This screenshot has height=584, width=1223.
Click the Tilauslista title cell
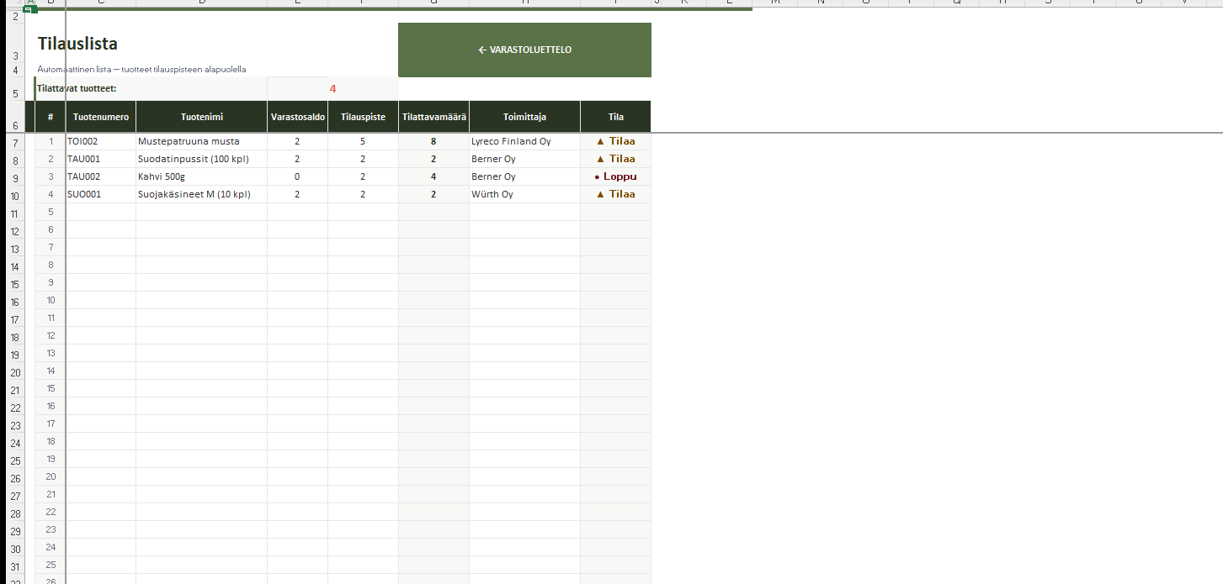click(77, 44)
